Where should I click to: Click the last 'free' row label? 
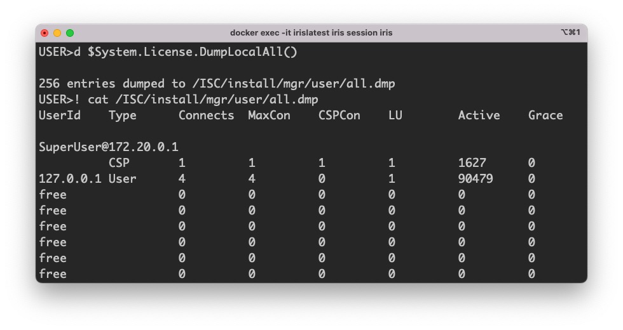(52, 274)
